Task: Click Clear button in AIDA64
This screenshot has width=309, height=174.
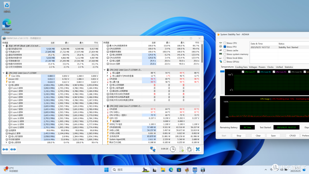Action: click(x=258, y=136)
